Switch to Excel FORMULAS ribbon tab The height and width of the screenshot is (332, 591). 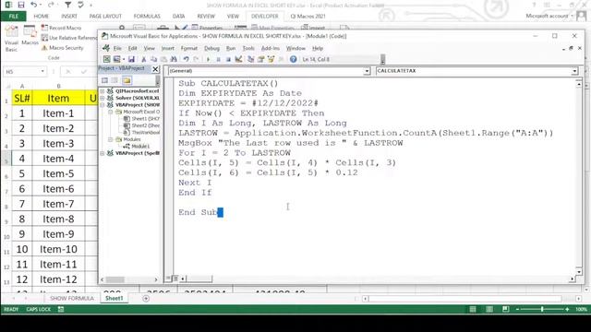pos(147,17)
